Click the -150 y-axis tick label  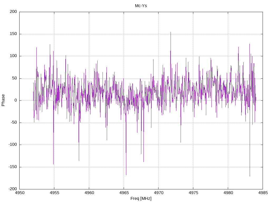tap(13, 167)
